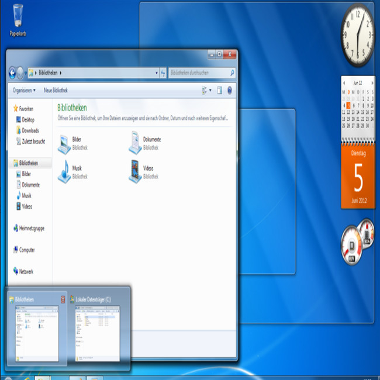Click the orange Dienstag 5 day page

pos(358,176)
